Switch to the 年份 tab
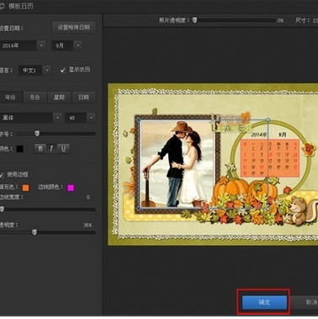Screen dimensions: 318x319 pos(10,98)
